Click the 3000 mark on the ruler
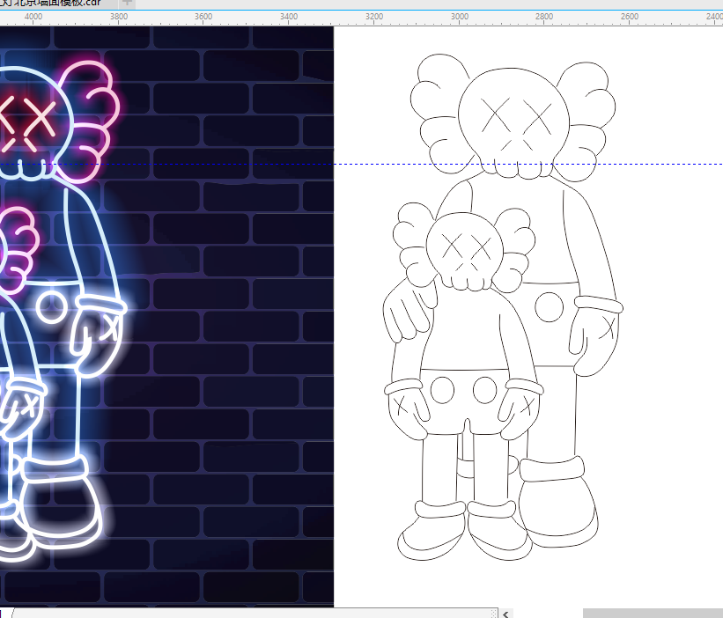Viewport: 723px width, 618px height. click(460, 17)
